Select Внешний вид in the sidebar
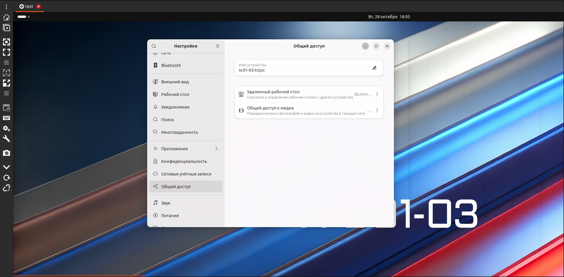564x277 pixels. tap(175, 82)
